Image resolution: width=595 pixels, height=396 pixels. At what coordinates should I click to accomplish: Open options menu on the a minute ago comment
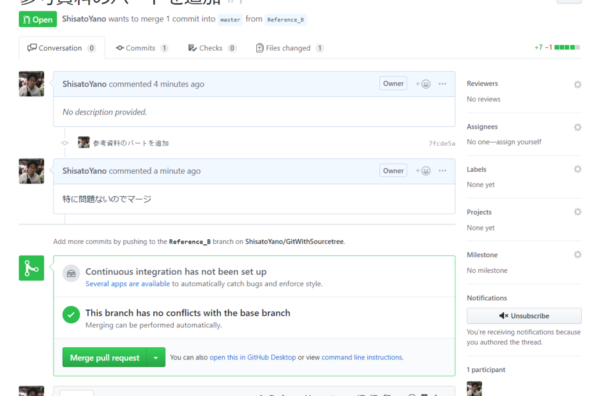click(442, 171)
